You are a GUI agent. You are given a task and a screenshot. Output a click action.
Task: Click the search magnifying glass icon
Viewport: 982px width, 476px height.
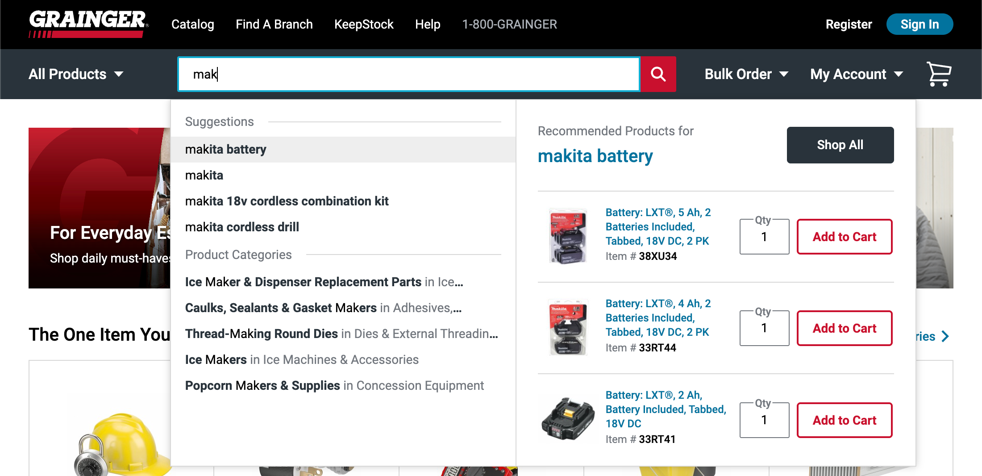pyautogui.click(x=658, y=74)
